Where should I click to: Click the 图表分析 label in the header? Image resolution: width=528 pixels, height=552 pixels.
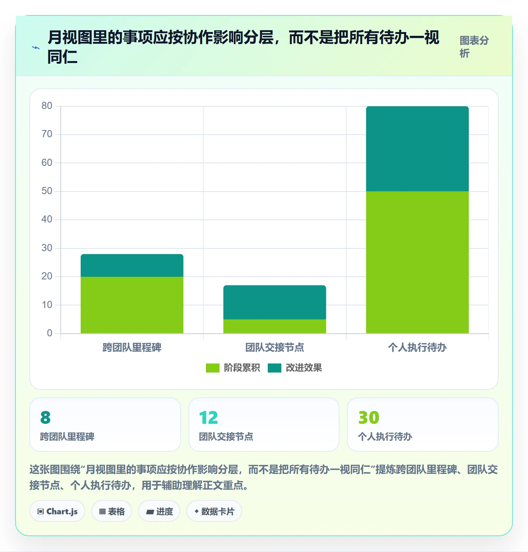click(474, 47)
